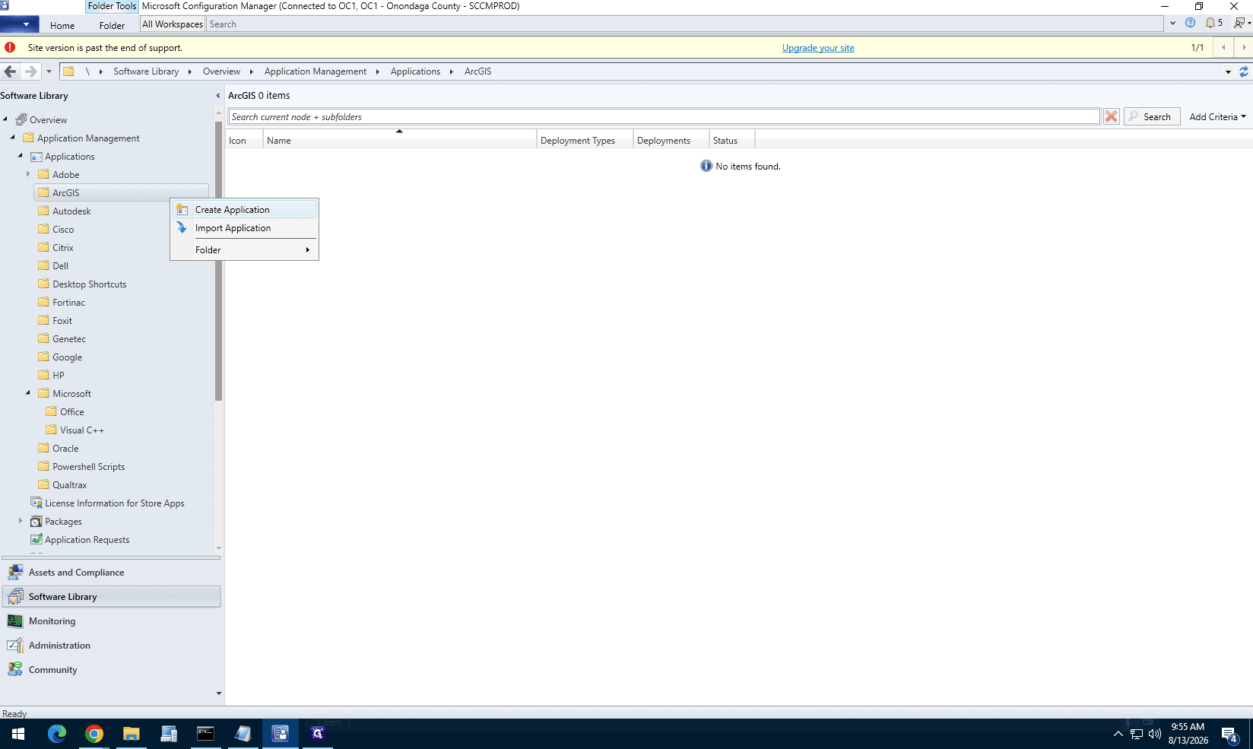Collapse the Applications tree node
Viewport: 1253px width, 749px height.
pos(21,156)
